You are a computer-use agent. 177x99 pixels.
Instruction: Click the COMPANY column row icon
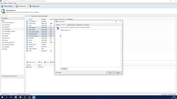point(27,38)
